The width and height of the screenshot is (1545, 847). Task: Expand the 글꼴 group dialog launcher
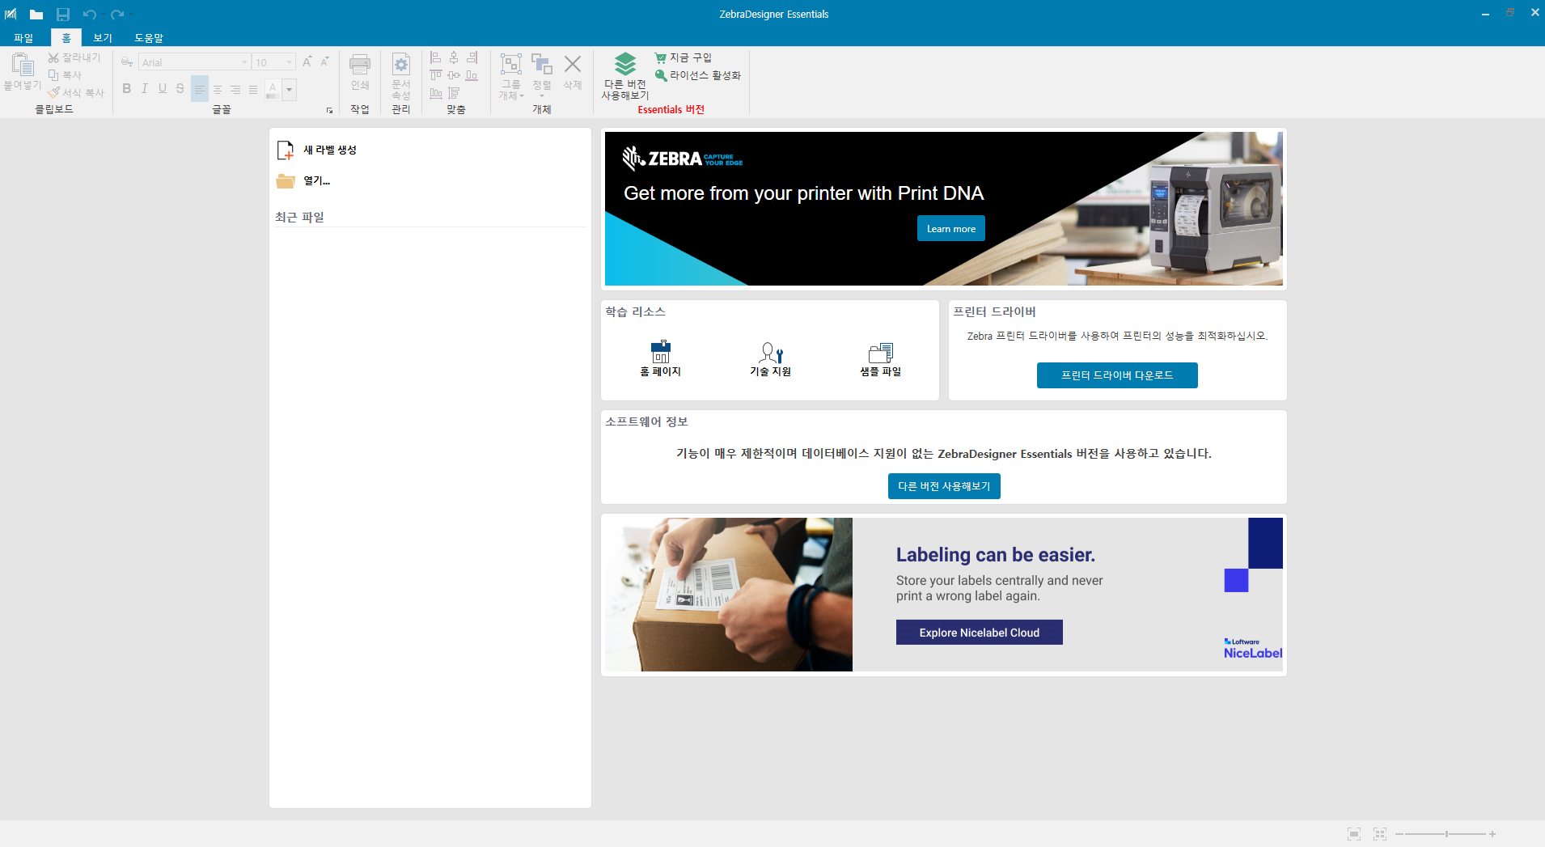tap(329, 110)
